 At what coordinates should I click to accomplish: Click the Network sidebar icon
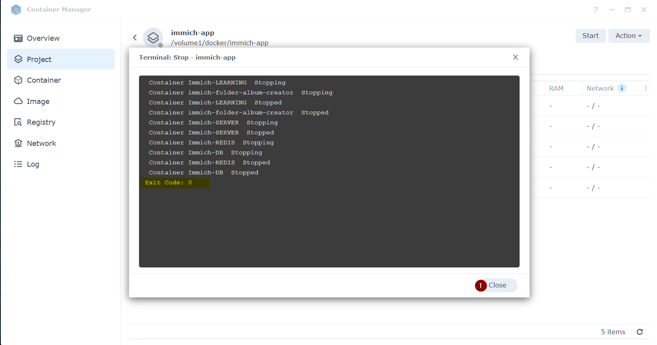click(18, 143)
